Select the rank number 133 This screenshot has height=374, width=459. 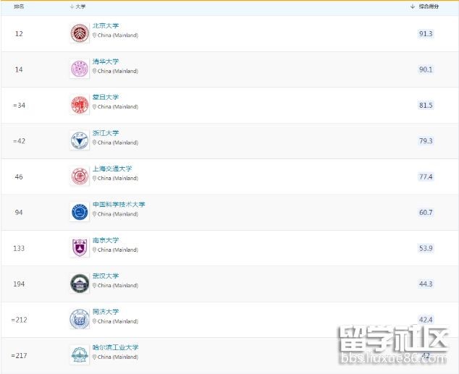point(19,248)
